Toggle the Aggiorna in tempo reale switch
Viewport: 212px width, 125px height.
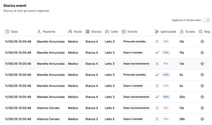pos(206,20)
